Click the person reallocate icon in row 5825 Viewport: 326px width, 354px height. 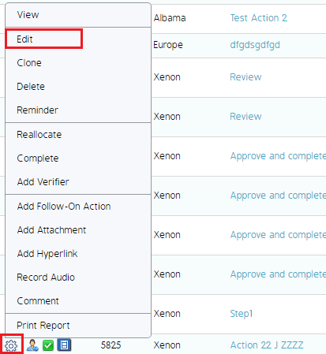[32, 345]
